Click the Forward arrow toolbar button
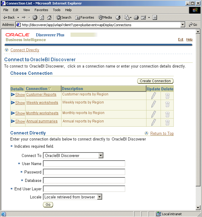This screenshot has width=202, height=217. pyautogui.click(x=24, y=17)
